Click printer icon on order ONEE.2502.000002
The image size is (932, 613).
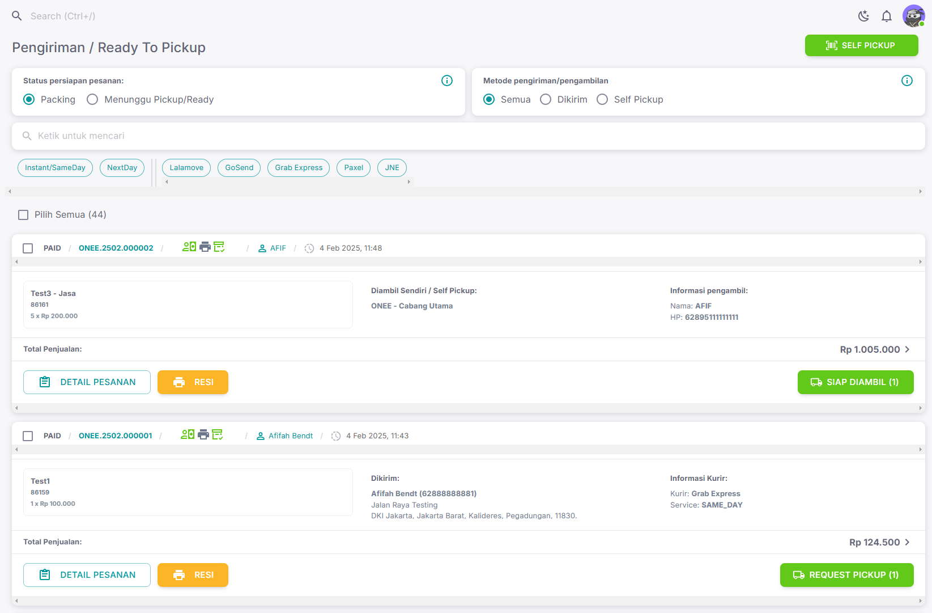(205, 247)
